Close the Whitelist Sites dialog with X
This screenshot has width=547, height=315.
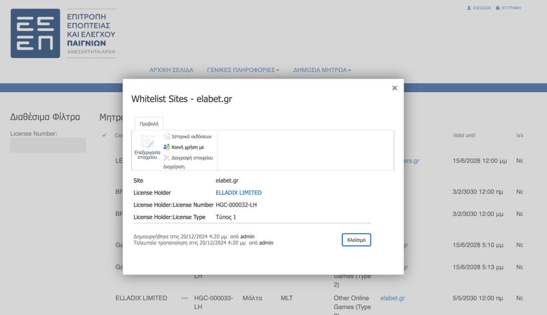[394, 88]
